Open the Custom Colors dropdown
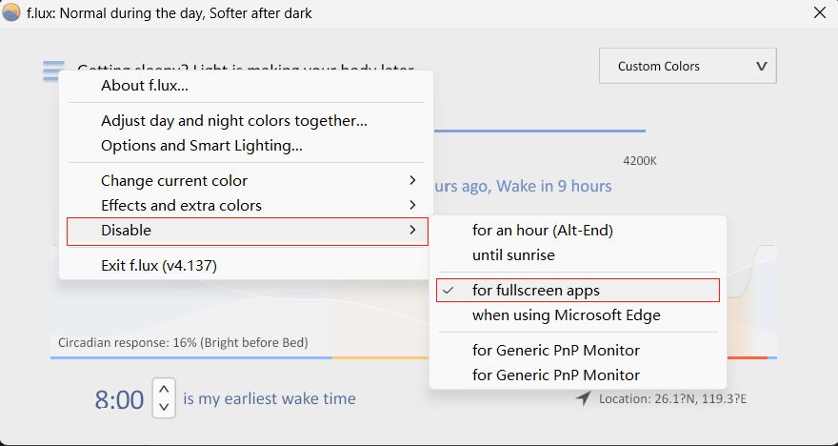 pos(688,67)
